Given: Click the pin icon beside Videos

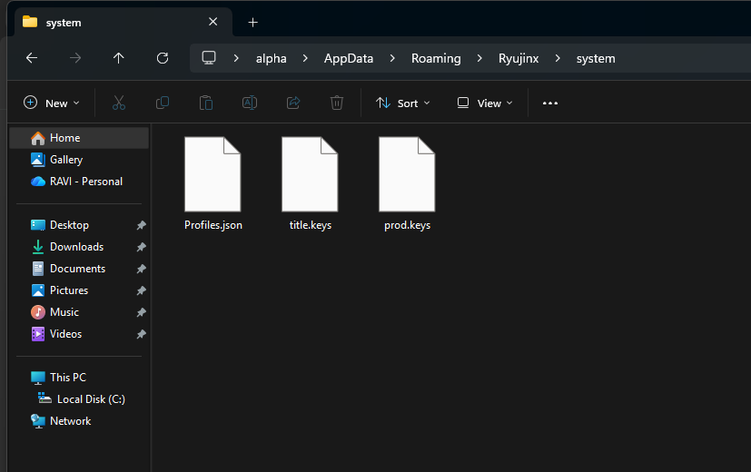Looking at the screenshot, I should tap(142, 334).
